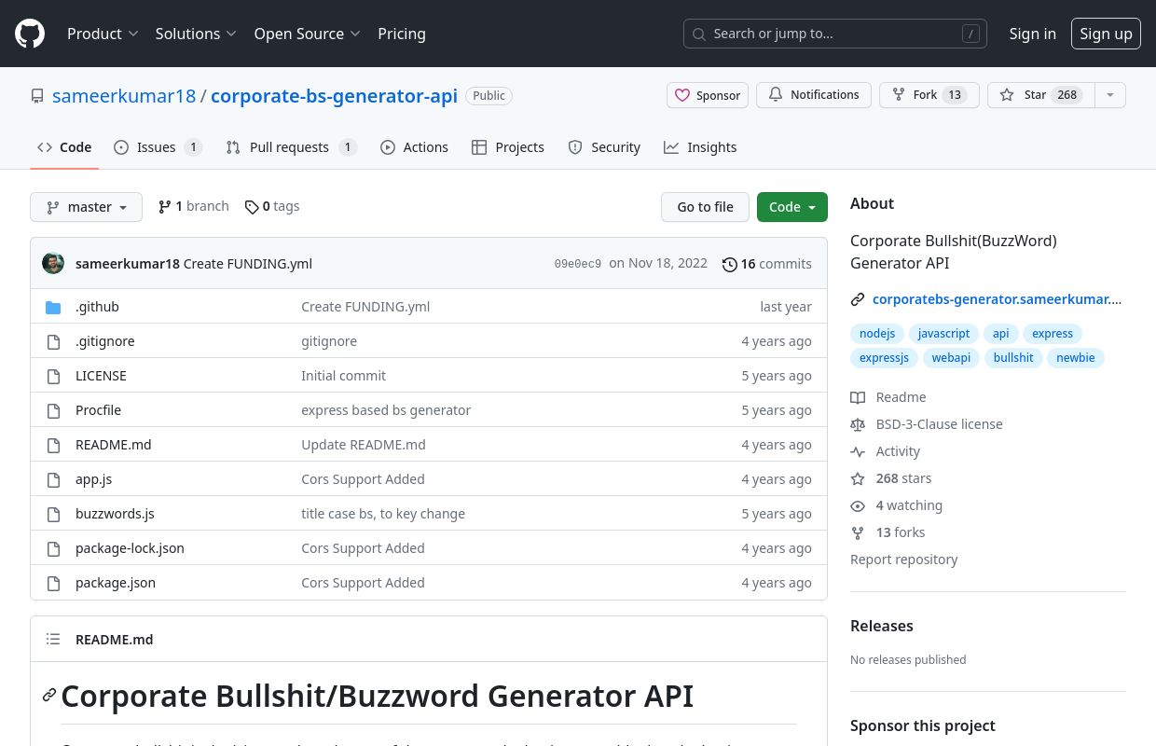
Task: Click the file icon next to README.md row
Action: [53, 445]
